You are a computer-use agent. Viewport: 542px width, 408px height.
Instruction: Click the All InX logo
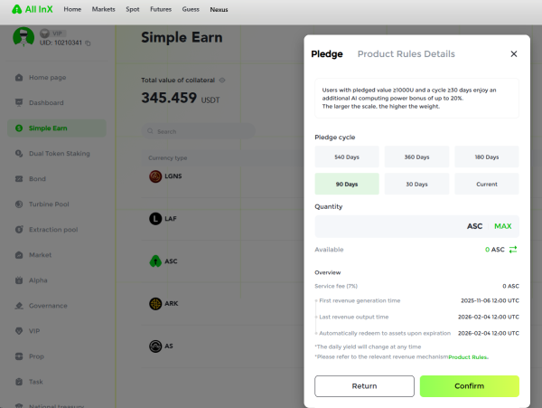click(34, 9)
